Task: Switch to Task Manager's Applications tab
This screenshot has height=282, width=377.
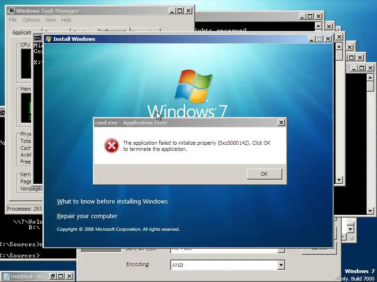Action: (22, 32)
